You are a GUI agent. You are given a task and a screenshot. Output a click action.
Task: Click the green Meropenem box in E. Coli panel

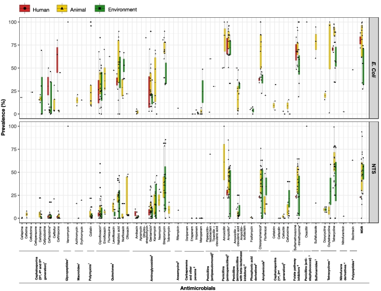(x=203, y=91)
